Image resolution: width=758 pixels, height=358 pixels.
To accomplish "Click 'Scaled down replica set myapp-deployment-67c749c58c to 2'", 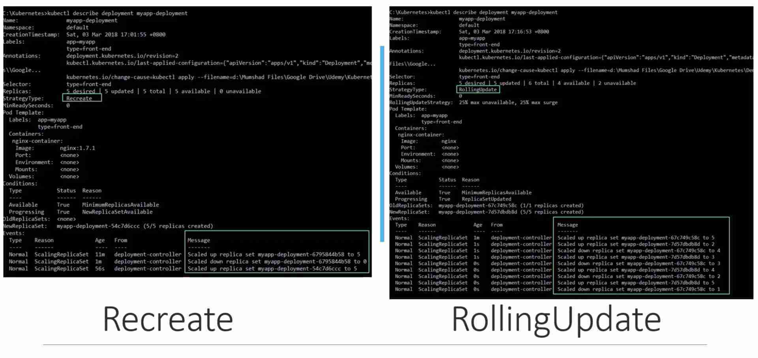I will tap(639, 276).
